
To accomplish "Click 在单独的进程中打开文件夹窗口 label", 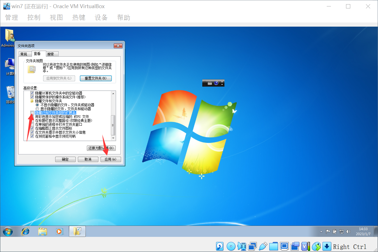I will (59, 124).
